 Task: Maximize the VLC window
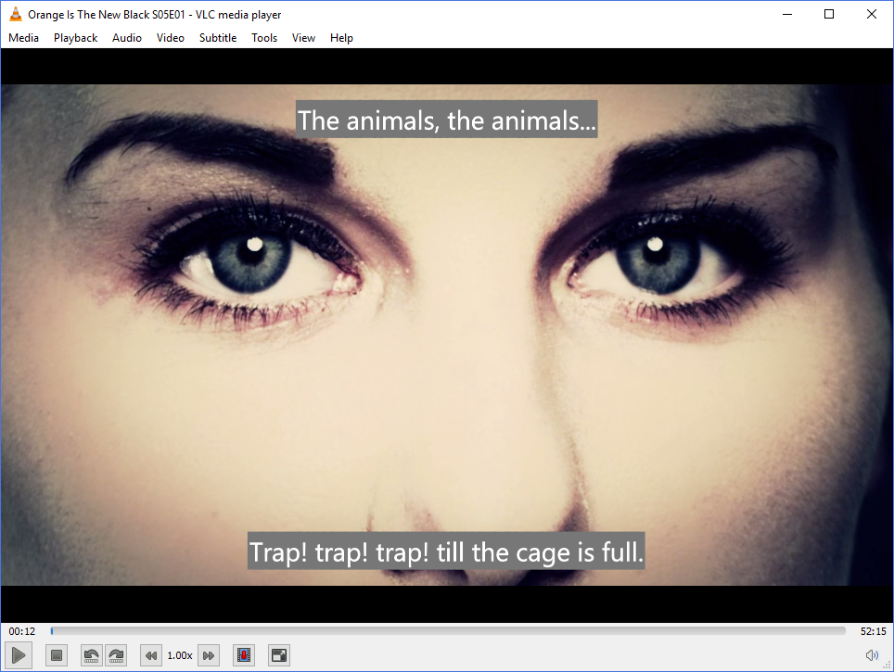pos(829,14)
